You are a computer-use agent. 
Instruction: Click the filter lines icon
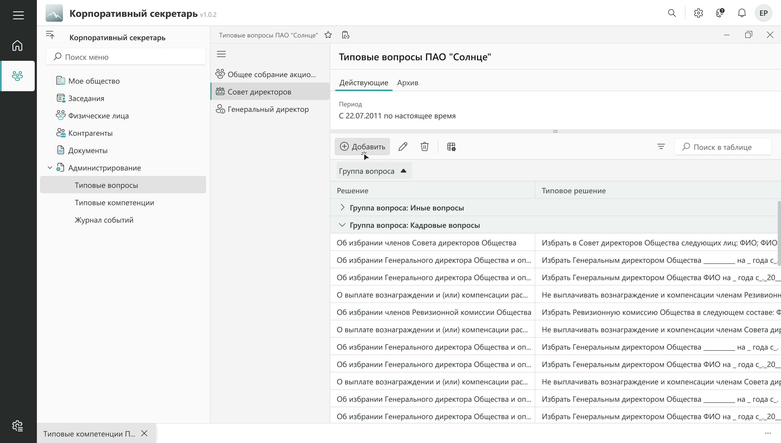(661, 147)
